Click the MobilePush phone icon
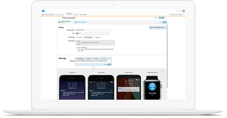Screen dimensions: 227x118 [57, 15]
